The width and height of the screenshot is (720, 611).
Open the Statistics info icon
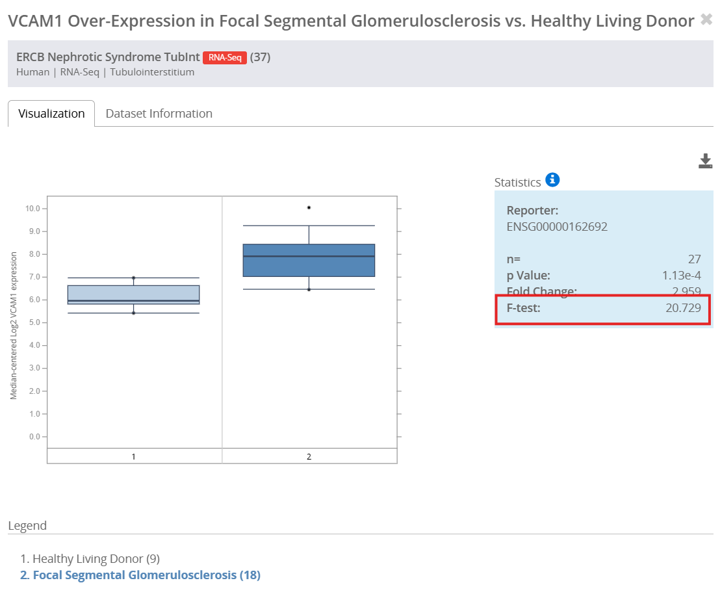[552, 179]
